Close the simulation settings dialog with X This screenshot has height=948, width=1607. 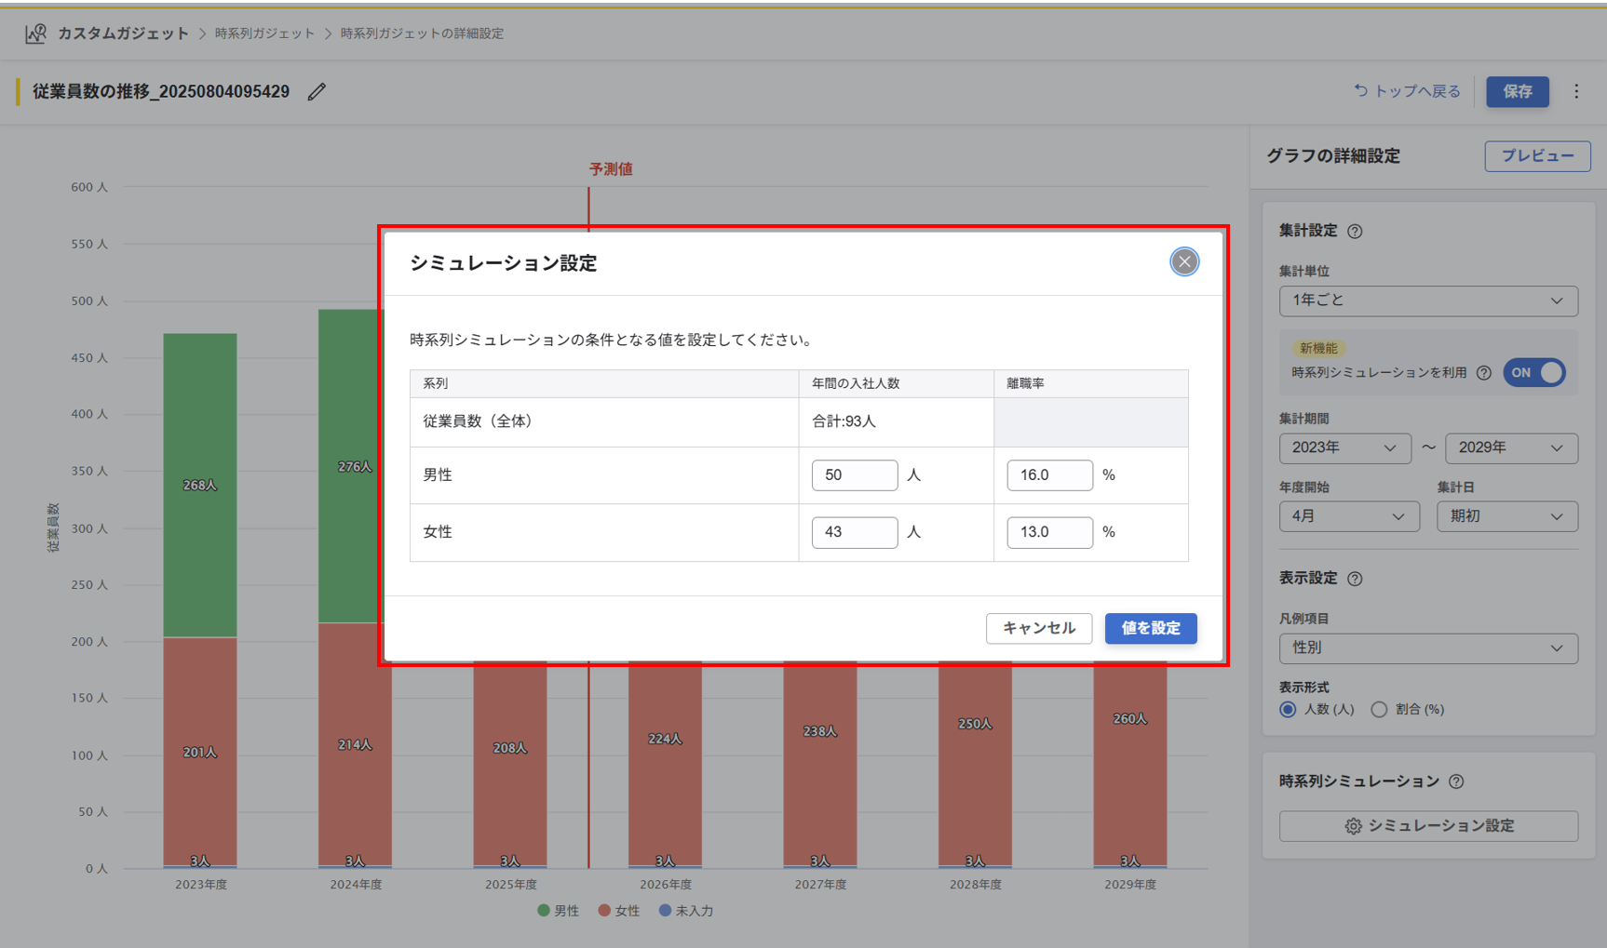[1183, 262]
